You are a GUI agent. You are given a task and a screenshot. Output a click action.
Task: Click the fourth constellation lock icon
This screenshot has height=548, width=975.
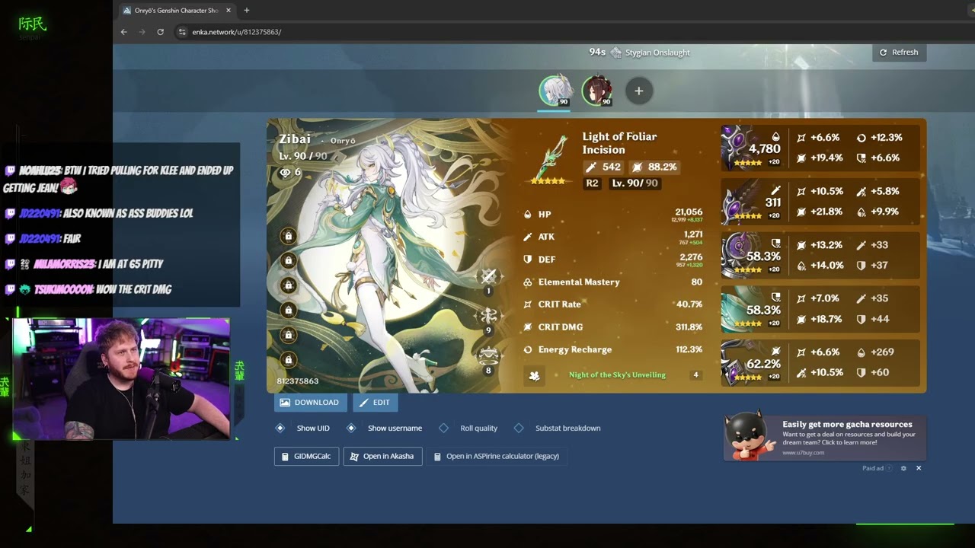pos(288,310)
